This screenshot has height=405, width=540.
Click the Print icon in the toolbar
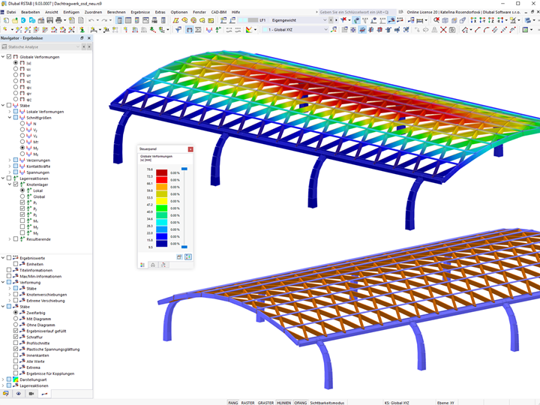[58, 20]
